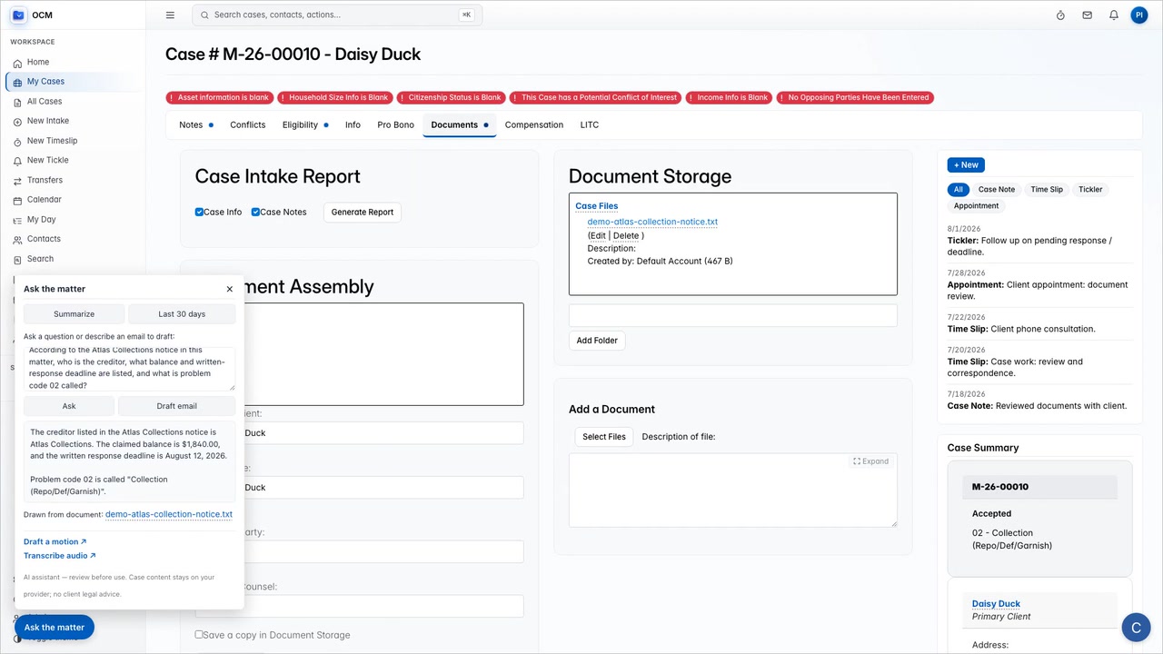Open the OCM logo icon

coord(18,15)
